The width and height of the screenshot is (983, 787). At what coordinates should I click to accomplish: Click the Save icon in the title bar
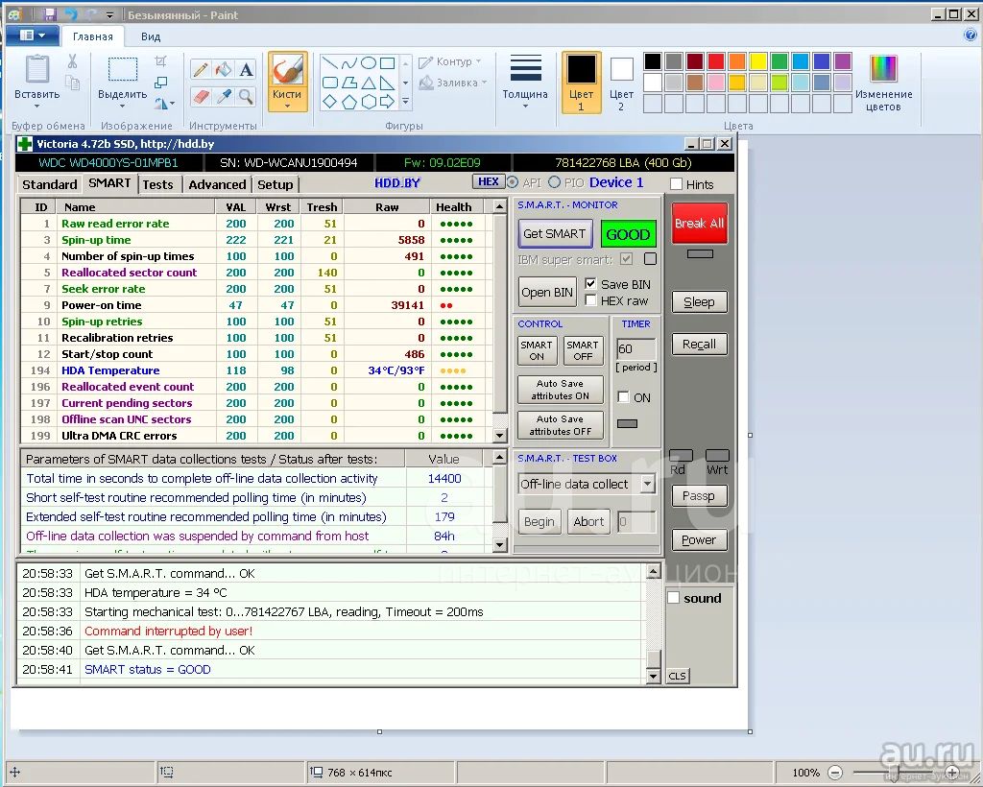pyautogui.click(x=50, y=14)
